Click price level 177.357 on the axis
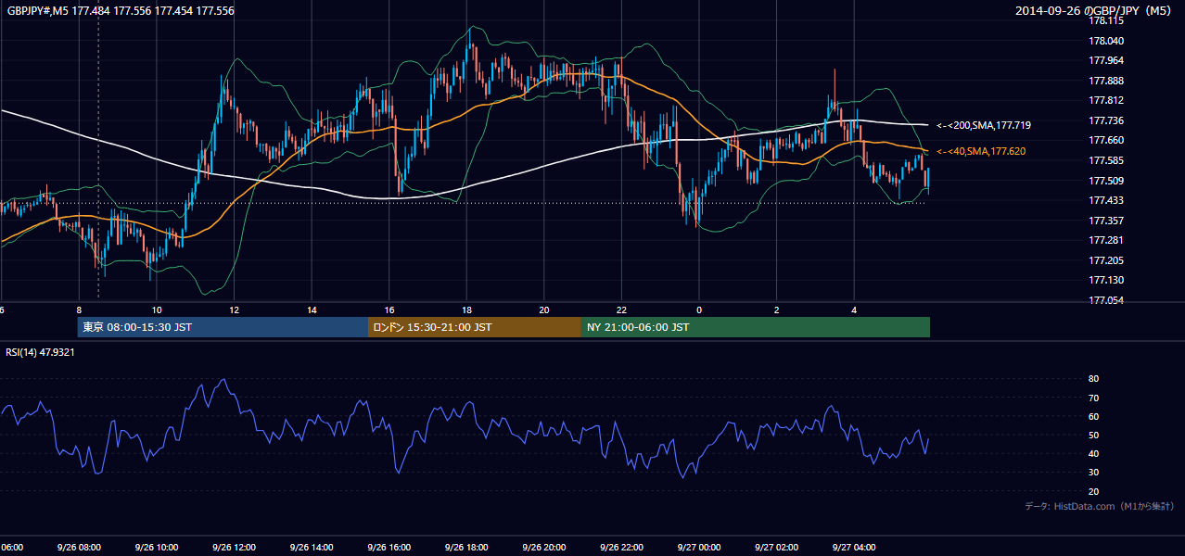 click(x=1106, y=221)
